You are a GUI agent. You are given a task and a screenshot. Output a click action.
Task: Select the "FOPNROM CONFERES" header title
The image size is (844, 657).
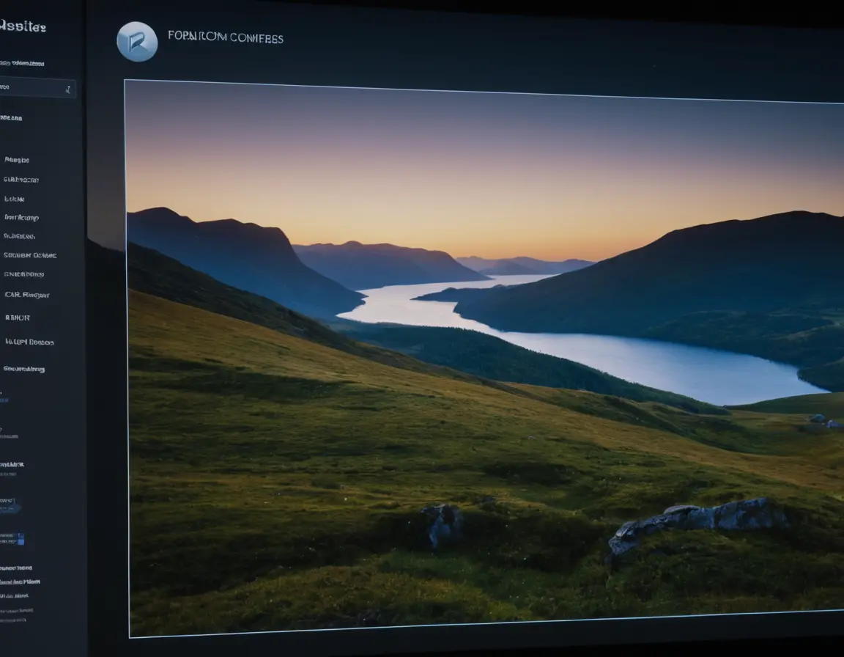coord(225,38)
